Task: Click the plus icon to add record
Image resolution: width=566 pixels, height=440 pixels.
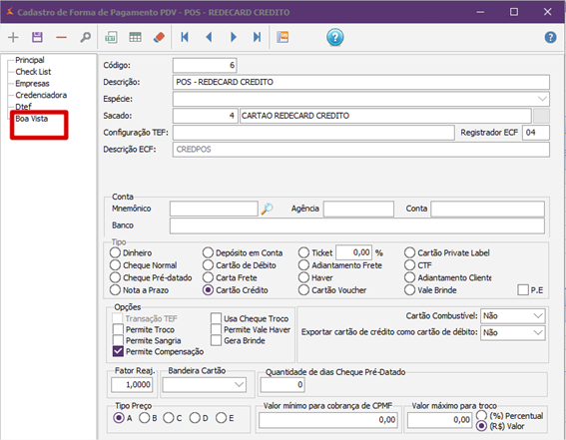Action: [13, 37]
